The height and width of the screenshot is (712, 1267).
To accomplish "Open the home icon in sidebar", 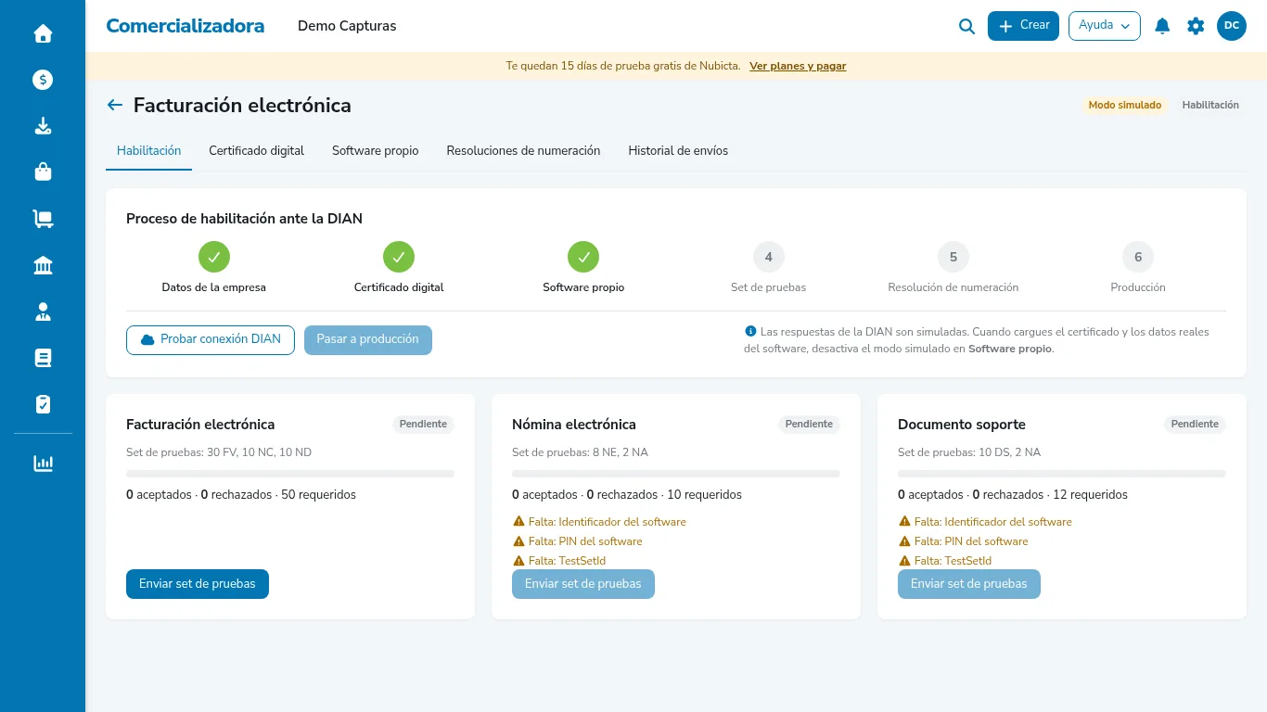I will click(43, 33).
